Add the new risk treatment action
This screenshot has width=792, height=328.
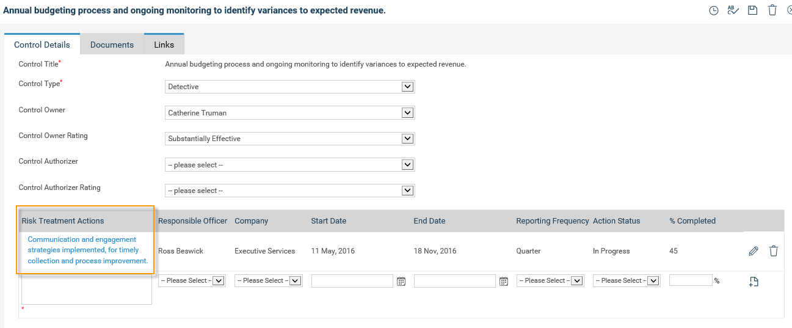(754, 282)
